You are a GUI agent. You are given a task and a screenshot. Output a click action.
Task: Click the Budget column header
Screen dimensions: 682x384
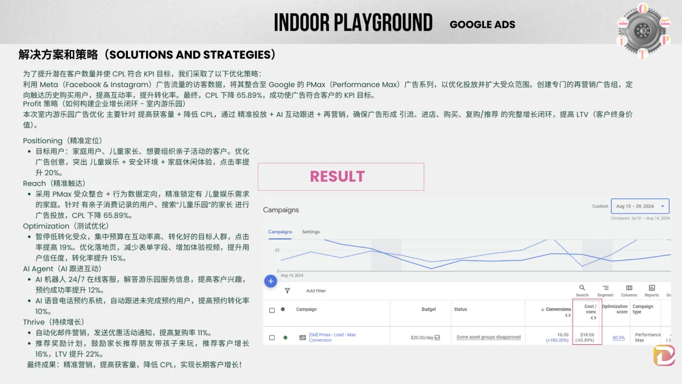[429, 309]
